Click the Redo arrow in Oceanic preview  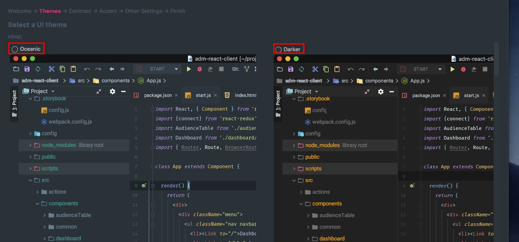click(x=98, y=69)
